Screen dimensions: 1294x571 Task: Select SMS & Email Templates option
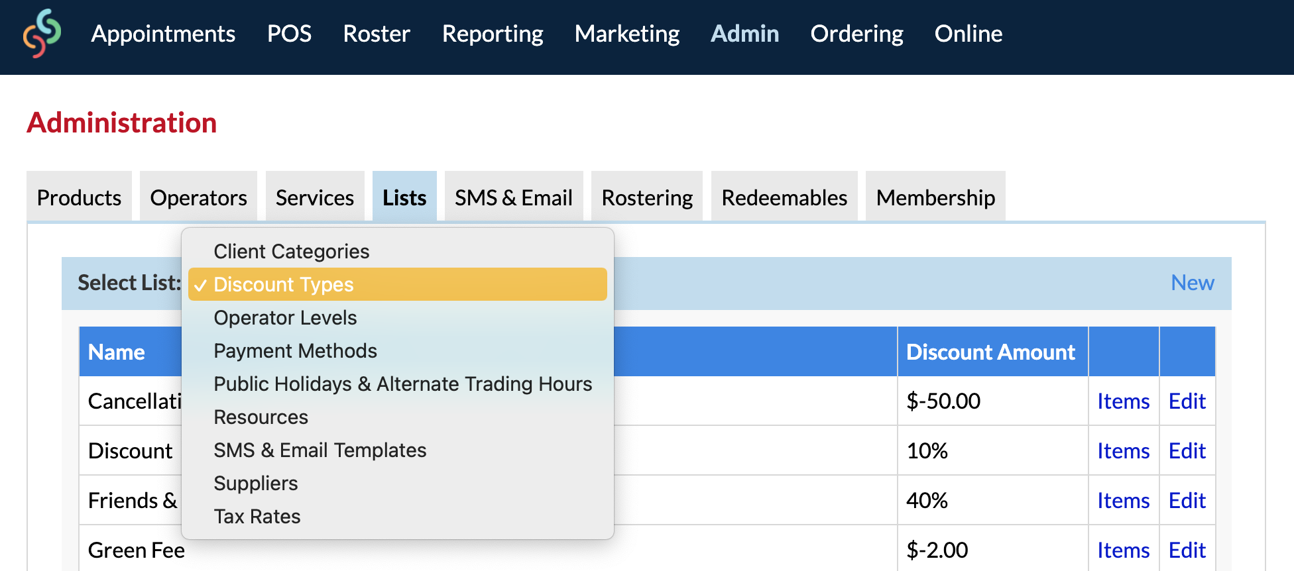[398, 450]
